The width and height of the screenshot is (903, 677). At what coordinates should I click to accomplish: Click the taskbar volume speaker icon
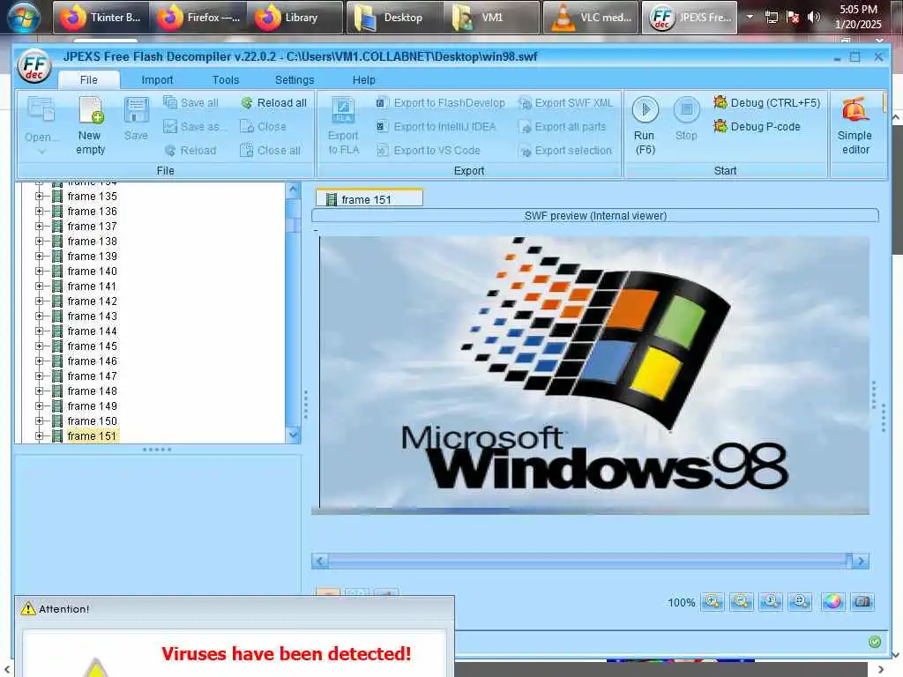coord(813,17)
